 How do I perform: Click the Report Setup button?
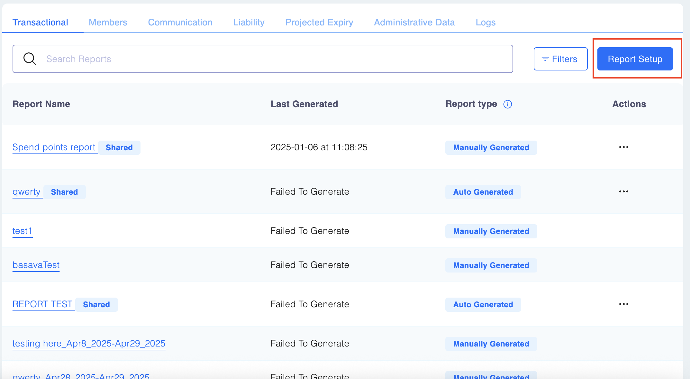point(635,59)
